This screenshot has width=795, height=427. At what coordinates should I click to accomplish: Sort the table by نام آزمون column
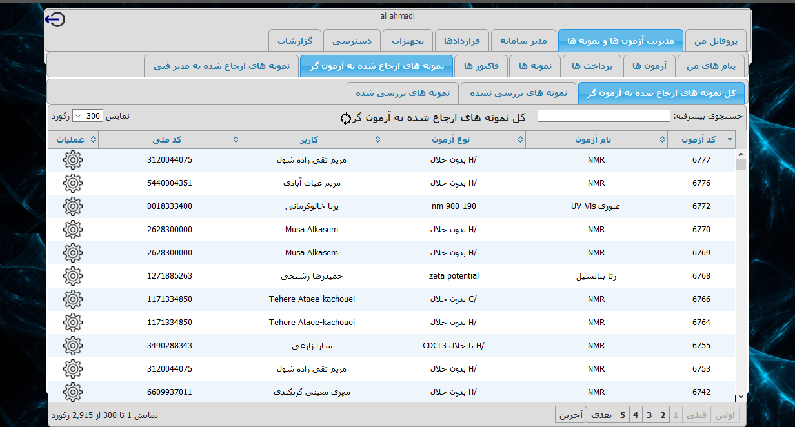point(596,139)
